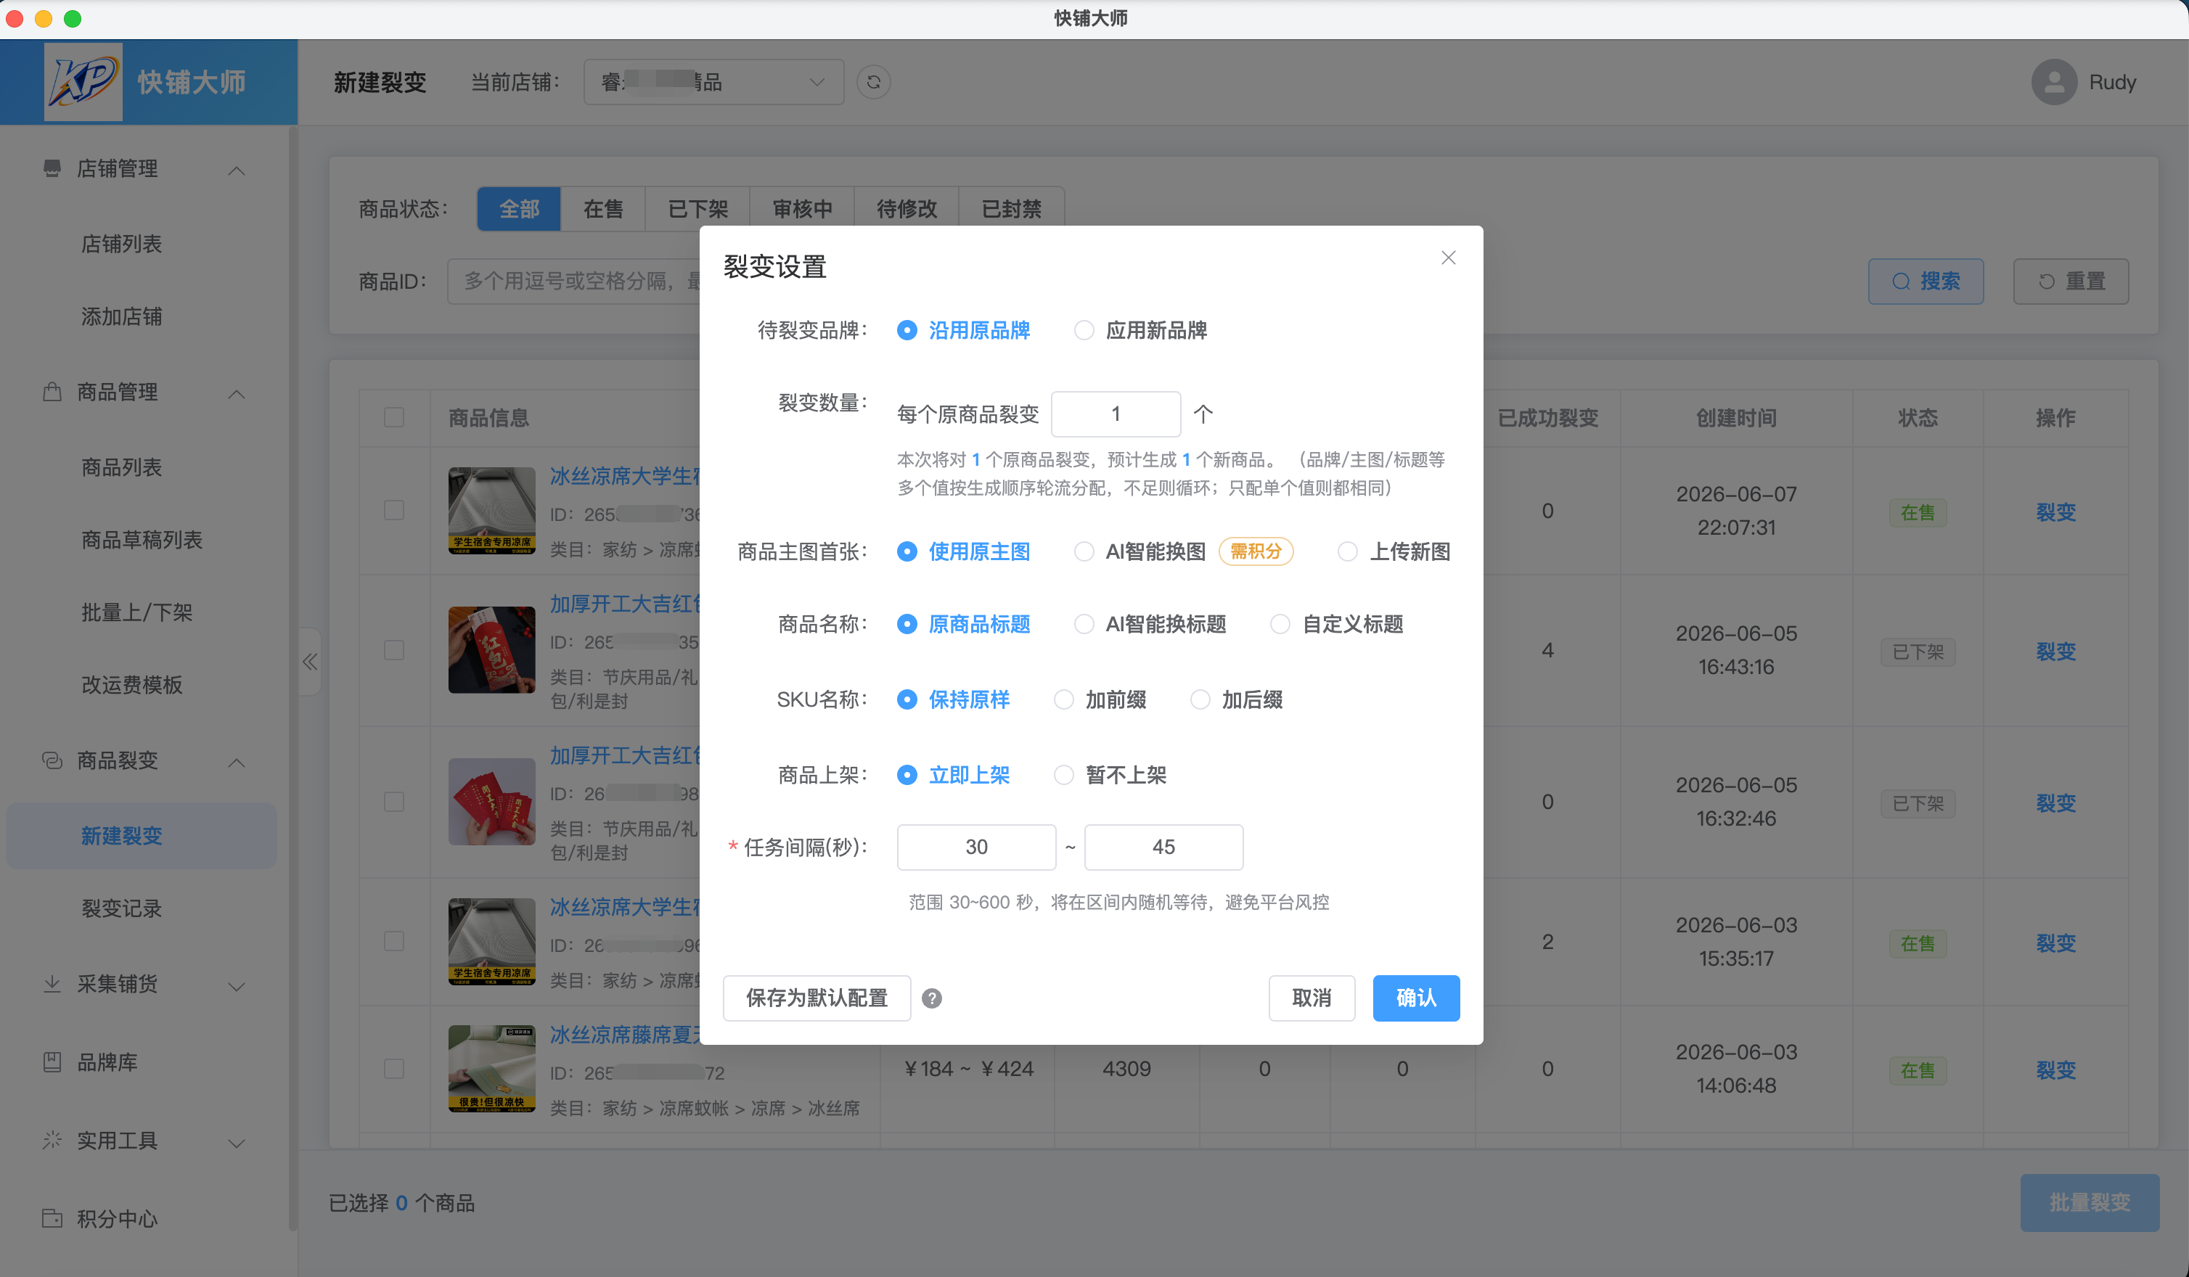Choose AI智能换图 option
This screenshot has height=1277, width=2189.
[x=1139, y=552]
